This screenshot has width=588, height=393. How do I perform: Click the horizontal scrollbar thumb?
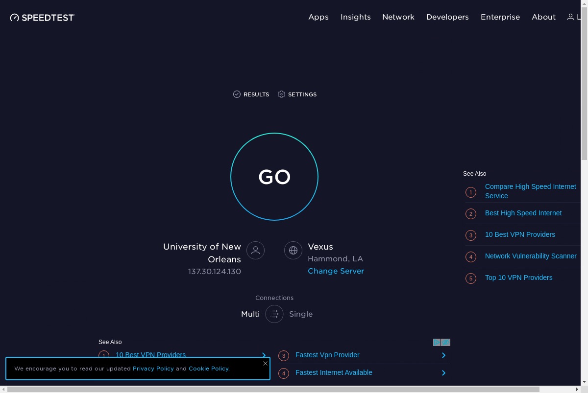click(x=273, y=389)
